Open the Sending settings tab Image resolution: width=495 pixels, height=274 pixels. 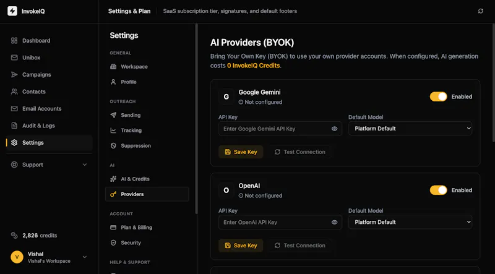[x=147, y=115]
